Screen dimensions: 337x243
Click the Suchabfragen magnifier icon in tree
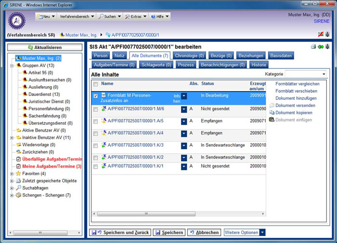pyautogui.click(x=18, y=188)
